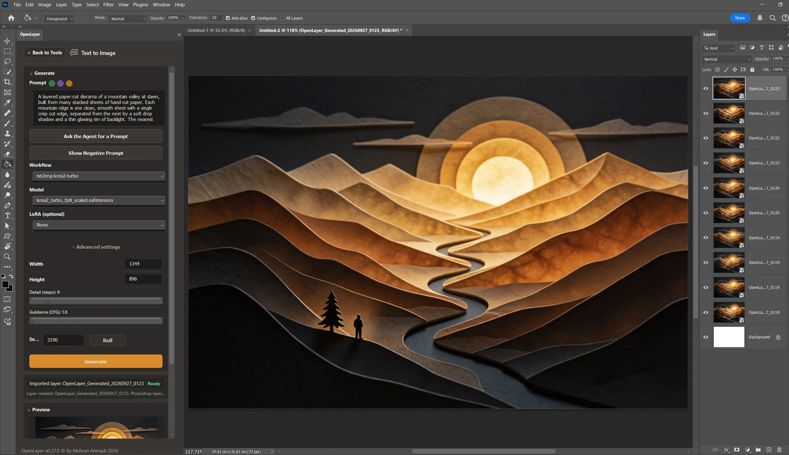The image size is (789, 455).
Task: Click the Width input field
Action: (143, 264)
